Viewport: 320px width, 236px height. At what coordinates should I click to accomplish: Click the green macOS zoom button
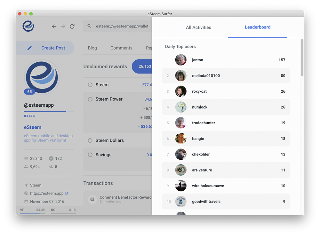click(31, 14)
